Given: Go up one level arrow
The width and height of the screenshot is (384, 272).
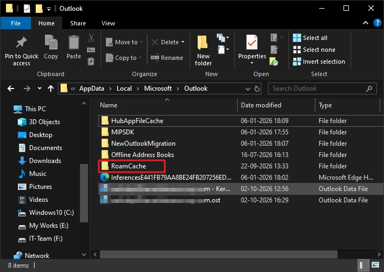Looking at the screenshot, I should [x=51, y=89].
